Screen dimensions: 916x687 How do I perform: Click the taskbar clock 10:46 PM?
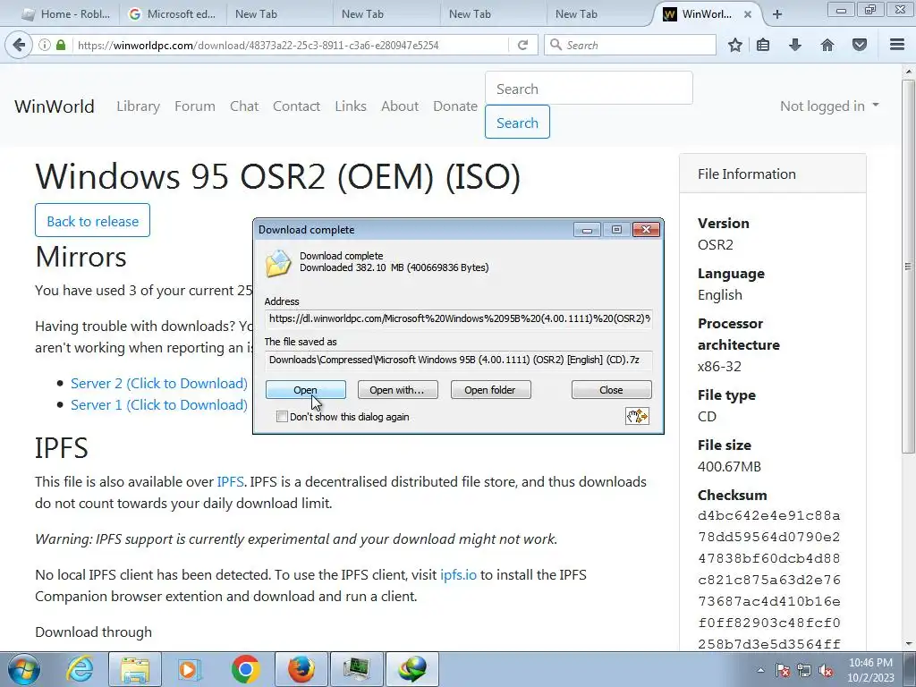870,663
